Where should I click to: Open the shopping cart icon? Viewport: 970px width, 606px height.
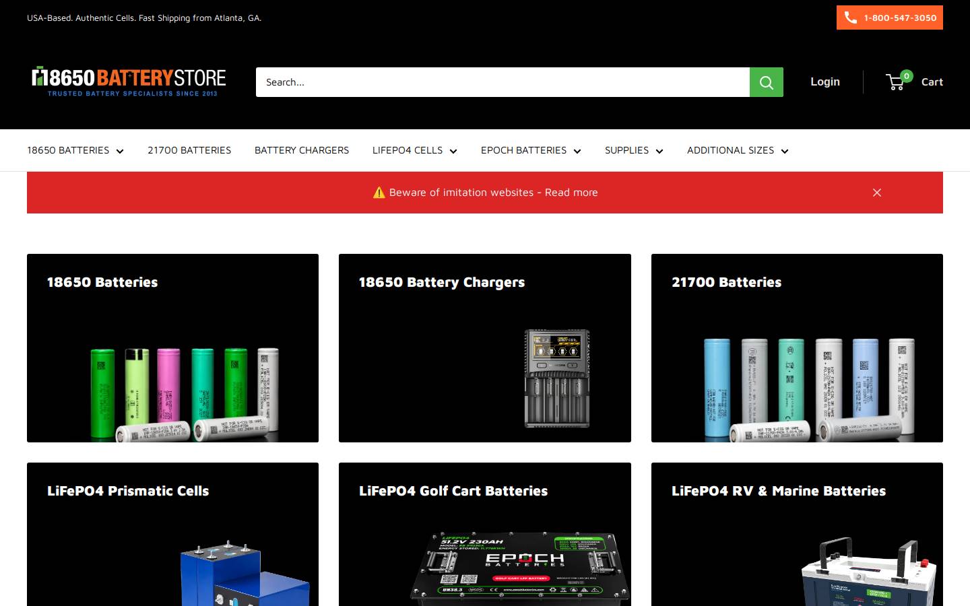[x=896, y=82]
